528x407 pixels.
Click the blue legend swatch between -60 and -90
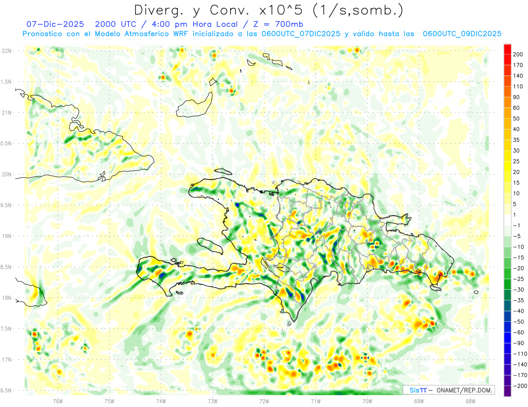point(507,338)
